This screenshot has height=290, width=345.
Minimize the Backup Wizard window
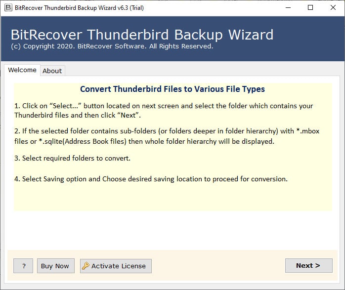point(287,7)
